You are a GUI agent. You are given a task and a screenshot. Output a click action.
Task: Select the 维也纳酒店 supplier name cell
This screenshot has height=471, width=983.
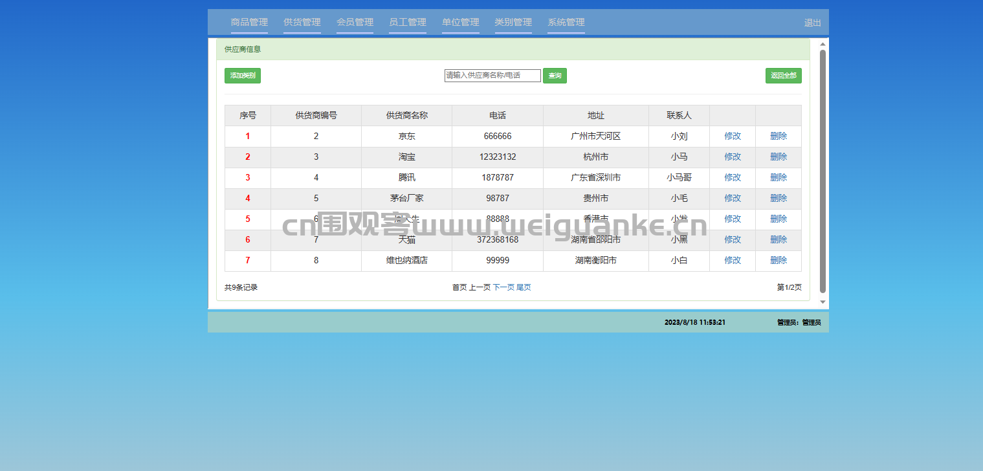(407, 260)
